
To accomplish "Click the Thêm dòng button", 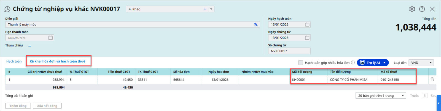I will 18,106.
